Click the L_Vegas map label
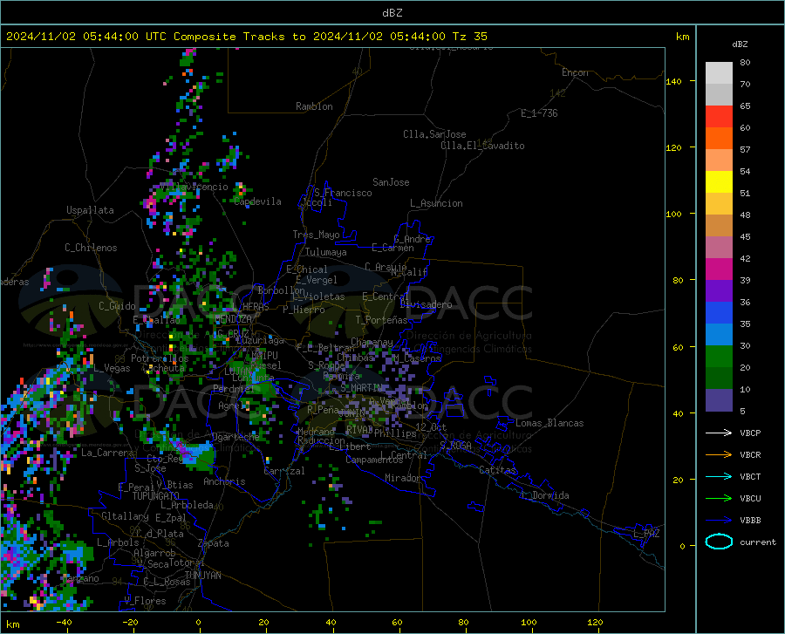The height and width of the screenshot is (634, 785). tap(112, 368)
